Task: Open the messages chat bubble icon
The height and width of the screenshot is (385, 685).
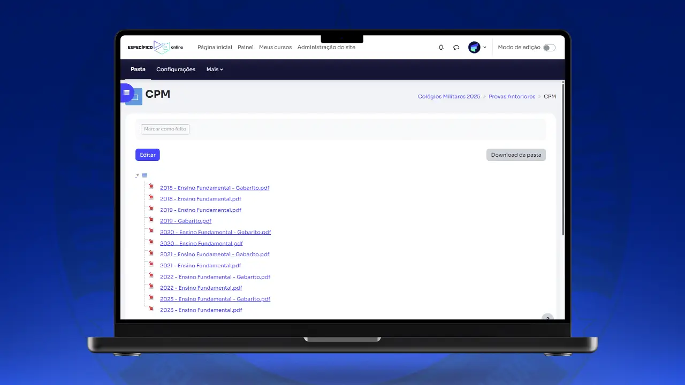Action: click(456, 48)
